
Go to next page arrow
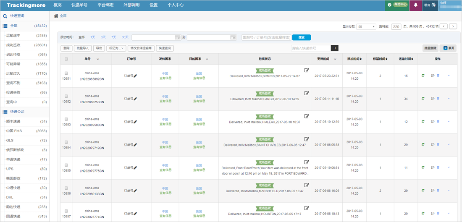click(x=453, y=26)
